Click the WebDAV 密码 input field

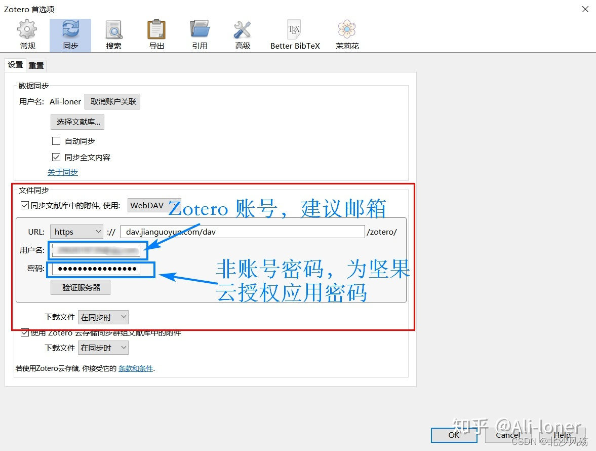(x=96, y=269)
